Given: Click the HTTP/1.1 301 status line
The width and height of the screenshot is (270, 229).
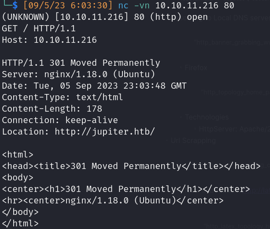Looking at the screenshot, I should pyautogui.click(x=81, y=63).
